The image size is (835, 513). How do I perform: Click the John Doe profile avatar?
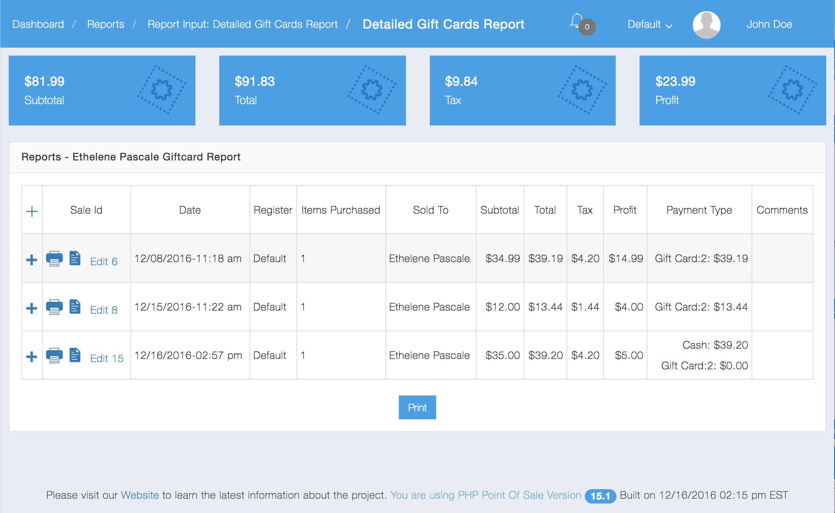coord(706,24)
